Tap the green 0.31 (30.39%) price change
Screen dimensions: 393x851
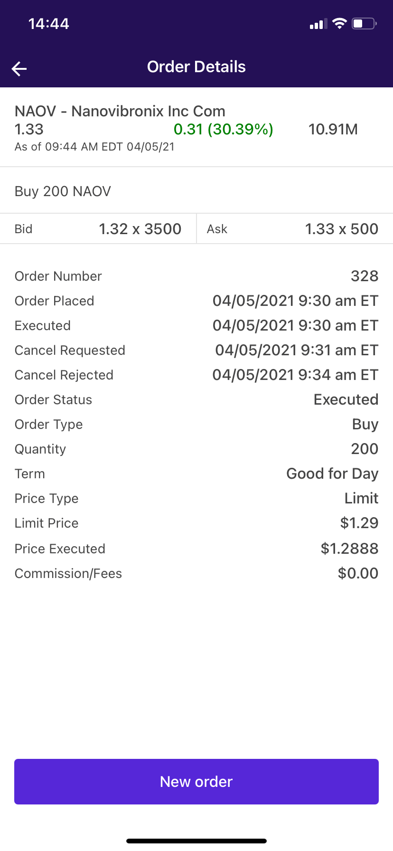tap(223, 129)
